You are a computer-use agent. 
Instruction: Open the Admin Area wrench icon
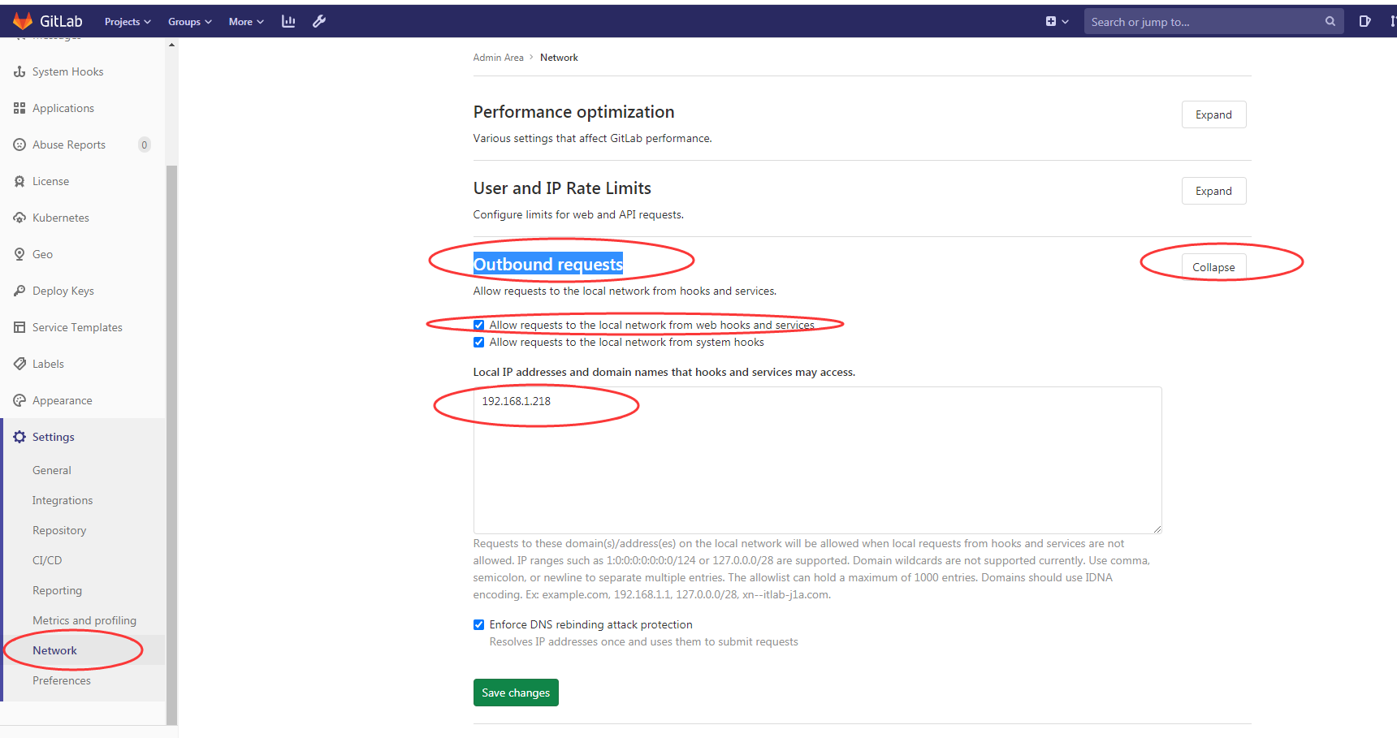click(x=318, y=21)
